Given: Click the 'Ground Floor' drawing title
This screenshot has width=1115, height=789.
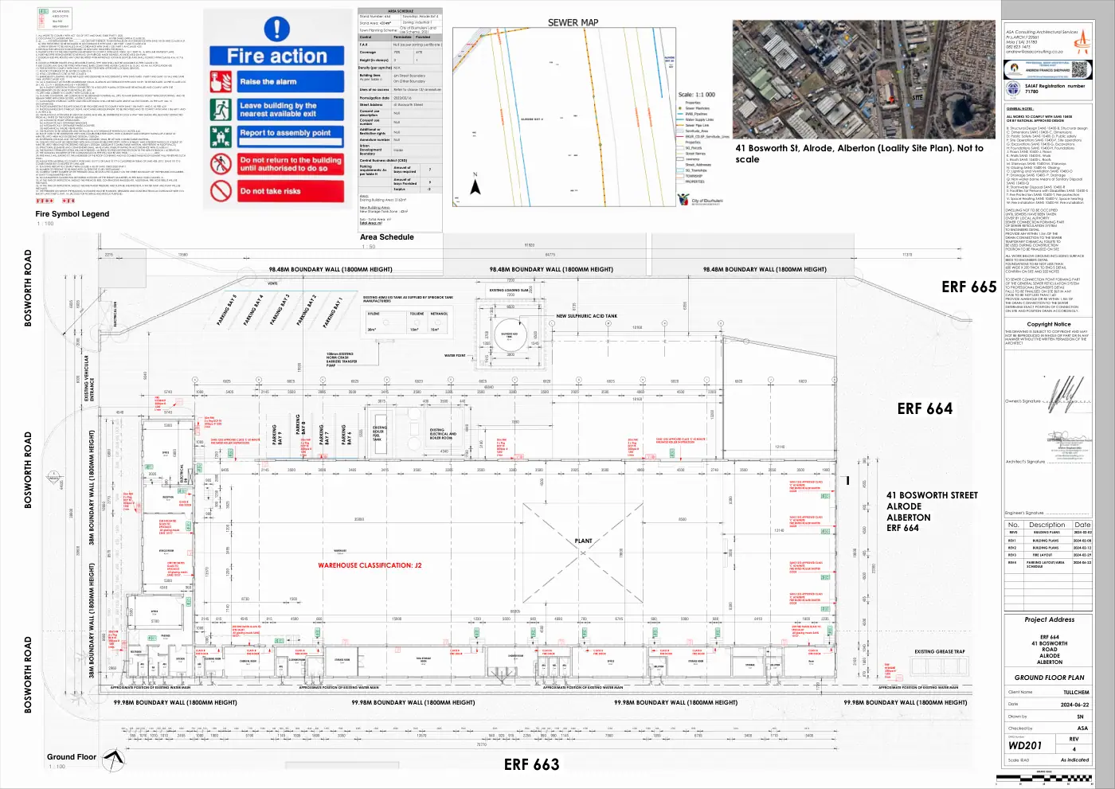Looking at the screenshot, I should pos(72,757).
